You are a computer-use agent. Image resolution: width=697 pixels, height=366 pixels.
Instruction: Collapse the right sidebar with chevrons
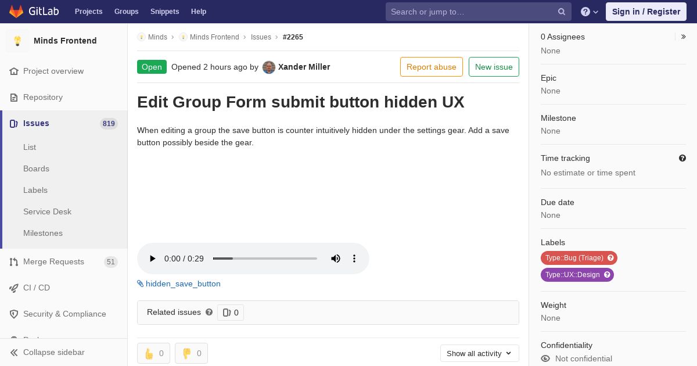tap(684, 37)
